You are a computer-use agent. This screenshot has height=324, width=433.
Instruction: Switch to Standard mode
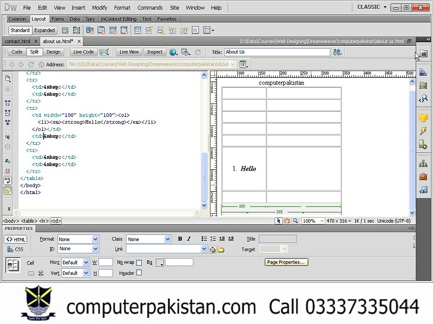[20, 30]
